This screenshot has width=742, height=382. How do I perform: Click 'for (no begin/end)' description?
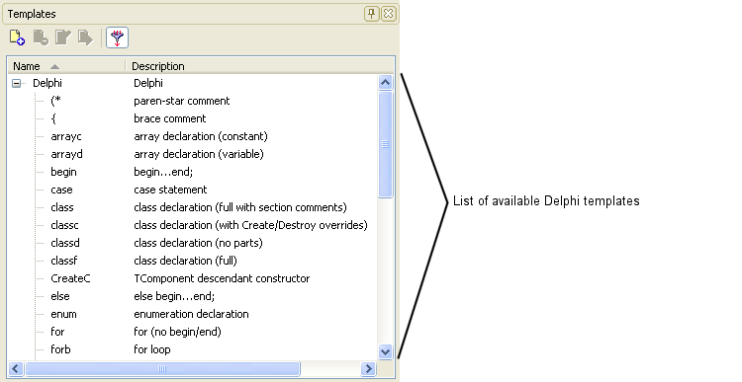pyautogui.click(x=177, y=332)
